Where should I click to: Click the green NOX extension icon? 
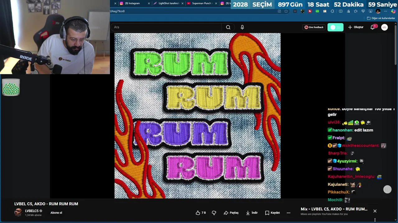pyautogui.click(x=317, y=11)
